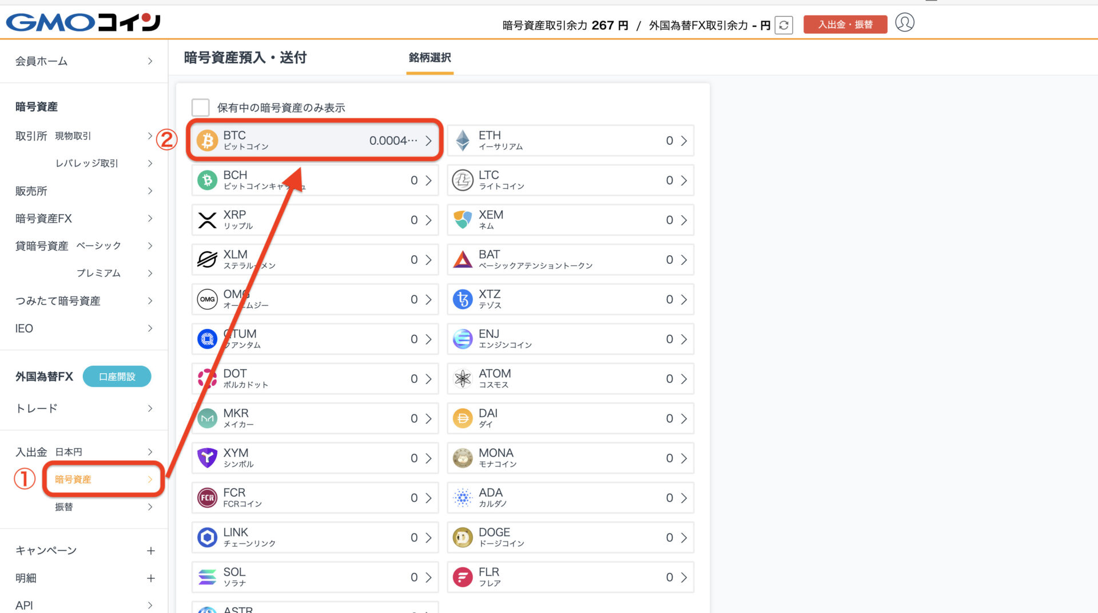Open トレード under 外国為替FX
The image size is (1098, 613).
pyautogui.click(x=84, y=408)
